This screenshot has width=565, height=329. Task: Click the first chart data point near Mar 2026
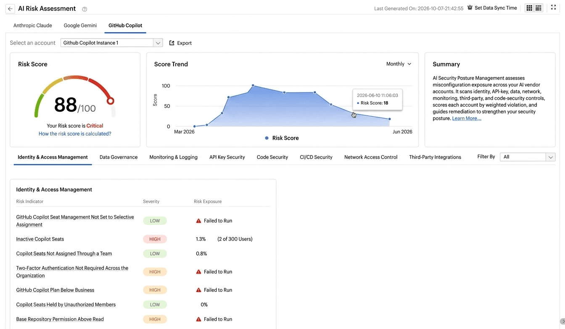click(194, 126)
